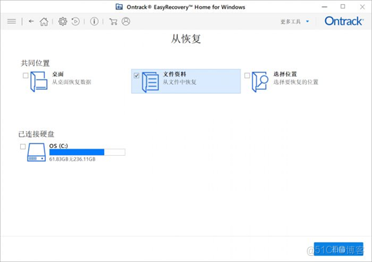Click the documents folder icon
Screen dimensions: 372x262
(150, 82)
